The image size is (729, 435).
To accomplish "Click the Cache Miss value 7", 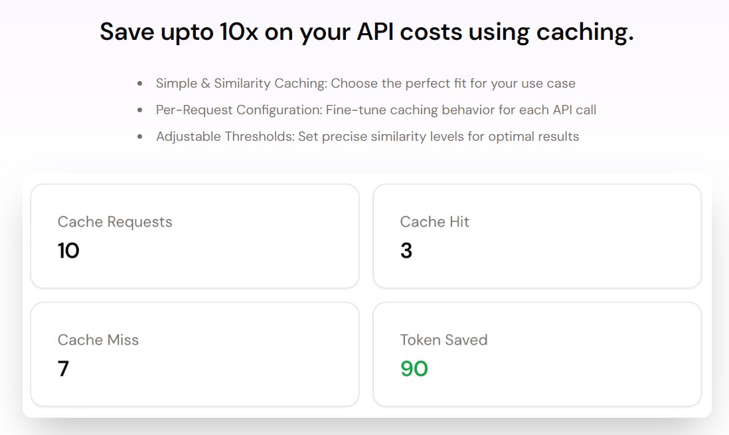I will click(63, 369).
